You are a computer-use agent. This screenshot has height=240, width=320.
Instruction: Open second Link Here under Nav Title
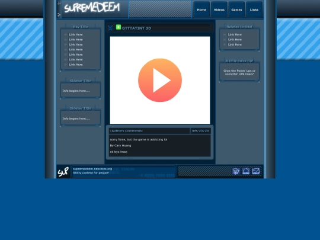pyautogui.click(x=76, y=40)
